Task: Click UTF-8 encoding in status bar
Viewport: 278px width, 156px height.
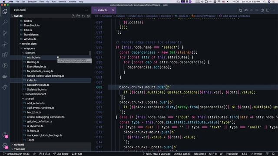Action: click(213, 154)
